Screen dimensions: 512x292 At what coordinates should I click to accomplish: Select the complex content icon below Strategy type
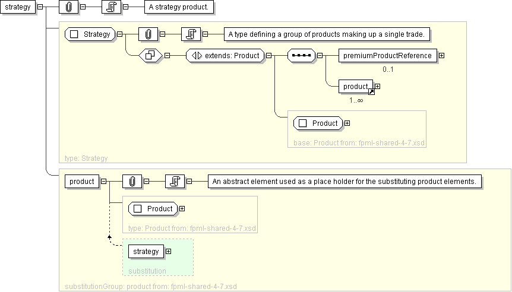pos(150,56)
